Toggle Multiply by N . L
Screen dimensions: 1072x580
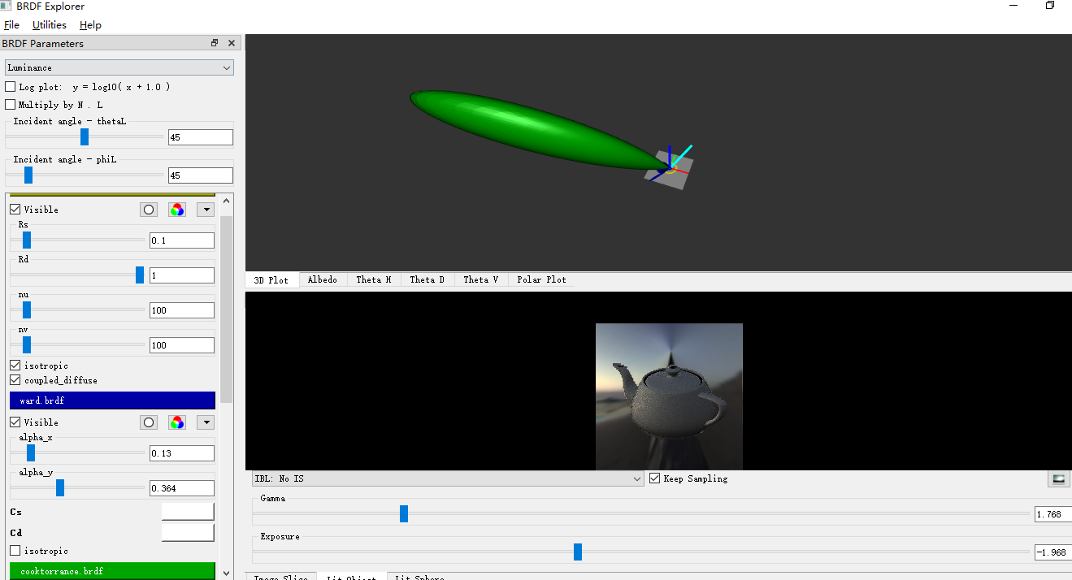coord(9,104)
